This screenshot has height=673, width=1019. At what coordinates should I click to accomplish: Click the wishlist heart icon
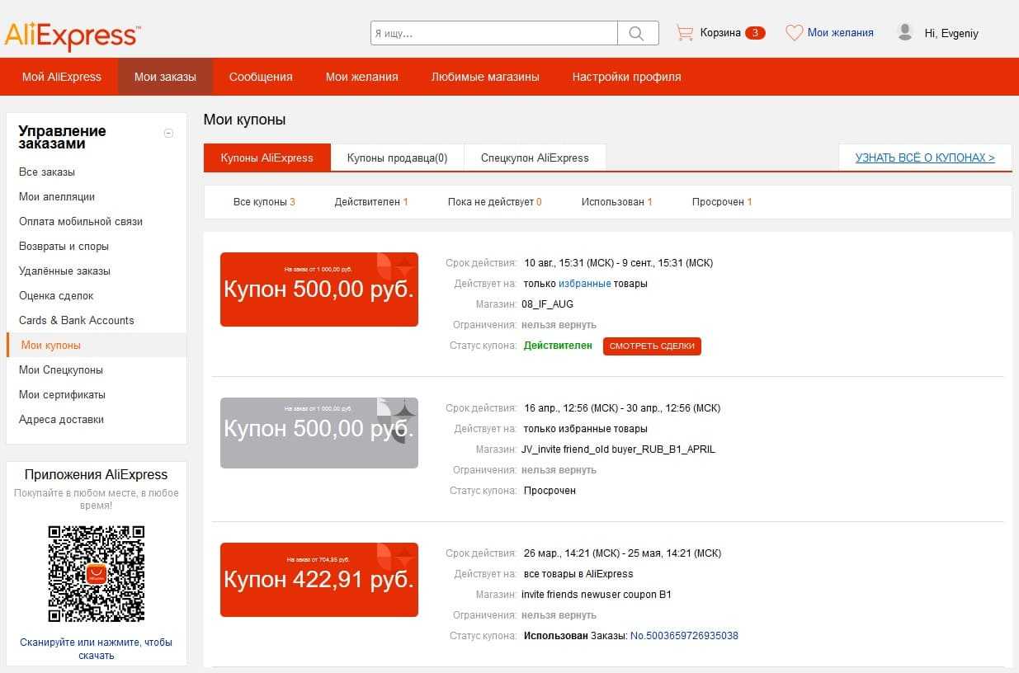tap(794, 33)
